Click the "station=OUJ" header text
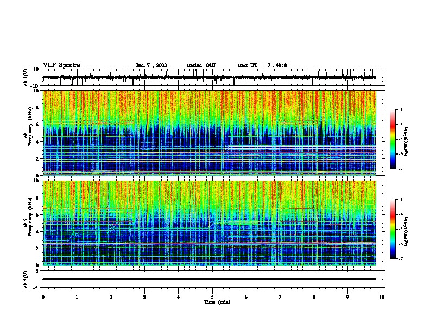 tap(201, 65)
